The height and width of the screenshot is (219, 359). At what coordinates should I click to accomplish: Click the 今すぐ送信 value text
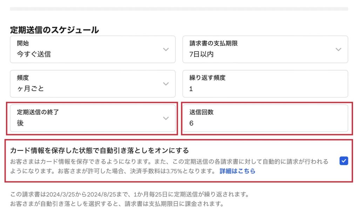34,54
